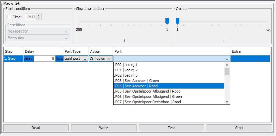Viewport: 276px width, 136px height.
Task: Enable the Time start condition checkbox
Action: point(10,17)
